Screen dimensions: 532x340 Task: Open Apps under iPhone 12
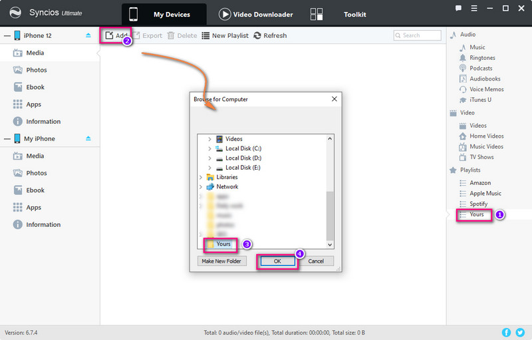click(x=50, y=104)
